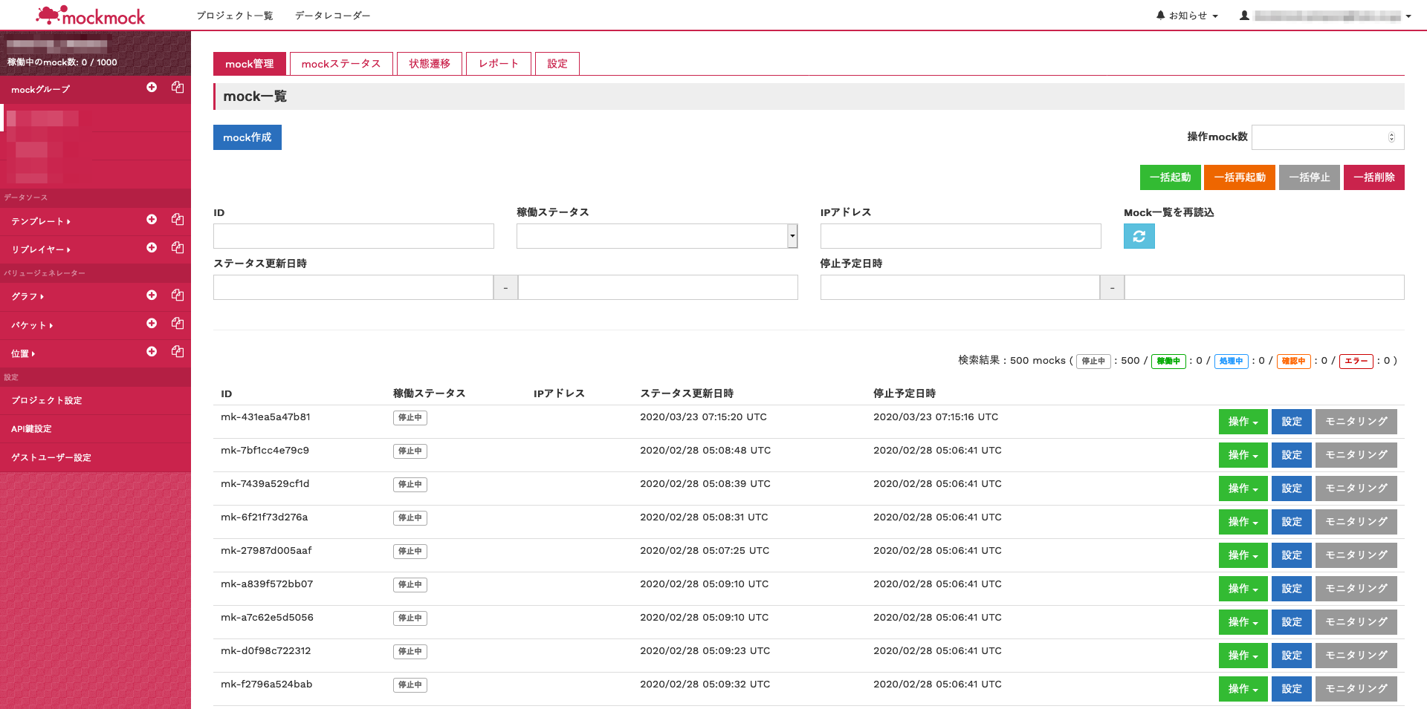Switch to the レポート tab

[x=498, y=63]
